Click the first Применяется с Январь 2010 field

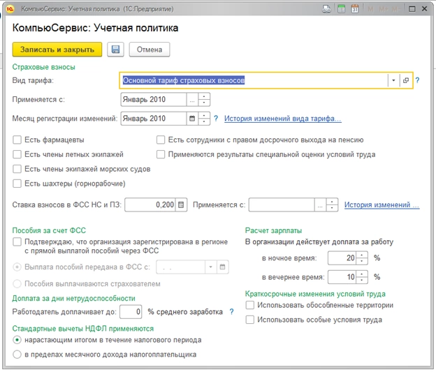click(x=154, y=100)
